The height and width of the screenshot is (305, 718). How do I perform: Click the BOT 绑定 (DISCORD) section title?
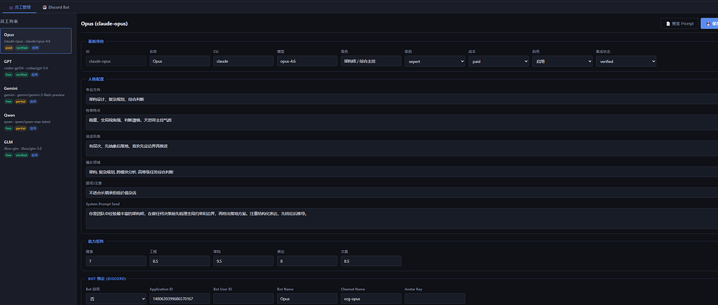coord(107,278)
